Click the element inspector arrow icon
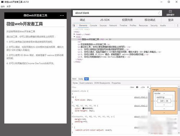Screen dimensions: 180x136 pyautogui.click(x=74, y=26)
